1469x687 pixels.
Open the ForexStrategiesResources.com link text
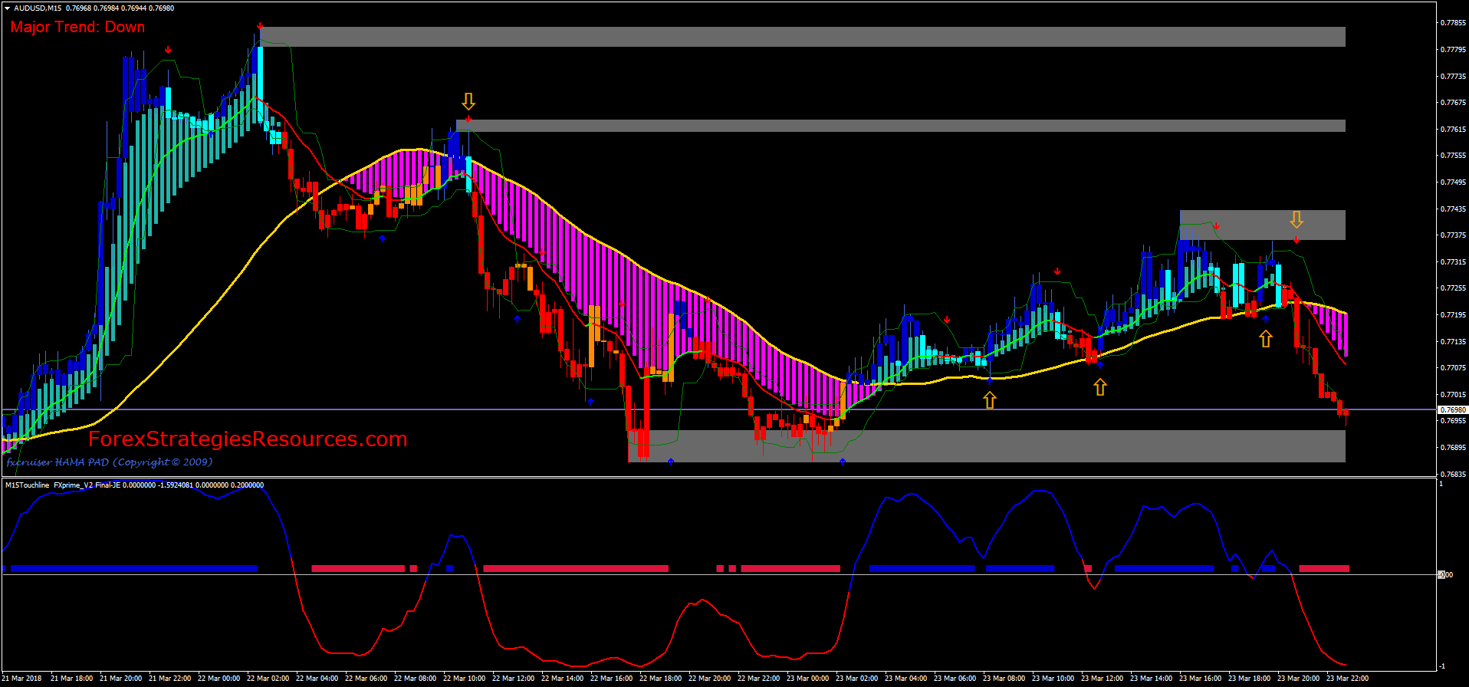(x=248, y=439)
